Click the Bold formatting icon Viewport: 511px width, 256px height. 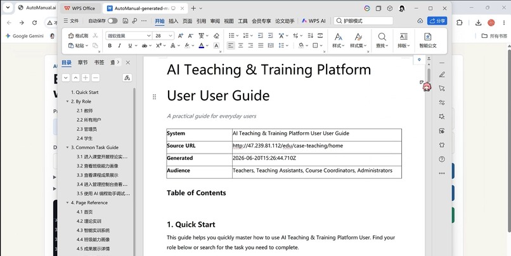(x=110, y=46)
